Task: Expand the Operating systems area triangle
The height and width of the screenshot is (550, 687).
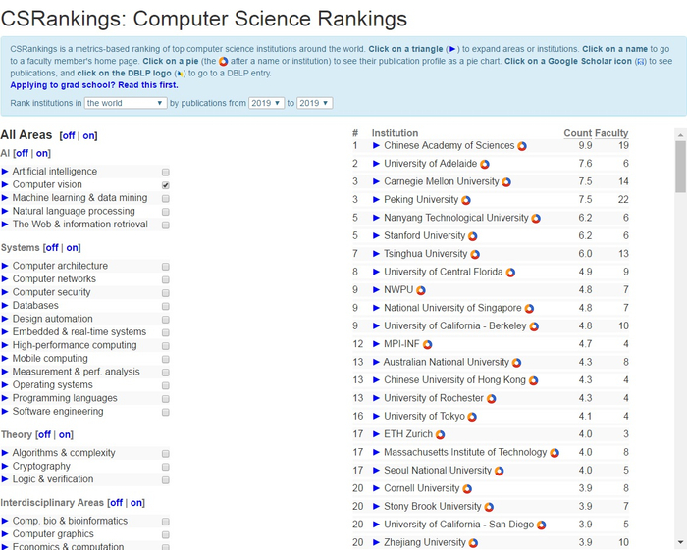Action: tap(5, 385)
